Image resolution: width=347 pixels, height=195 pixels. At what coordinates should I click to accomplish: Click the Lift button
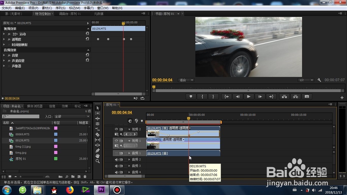(285, 96)
